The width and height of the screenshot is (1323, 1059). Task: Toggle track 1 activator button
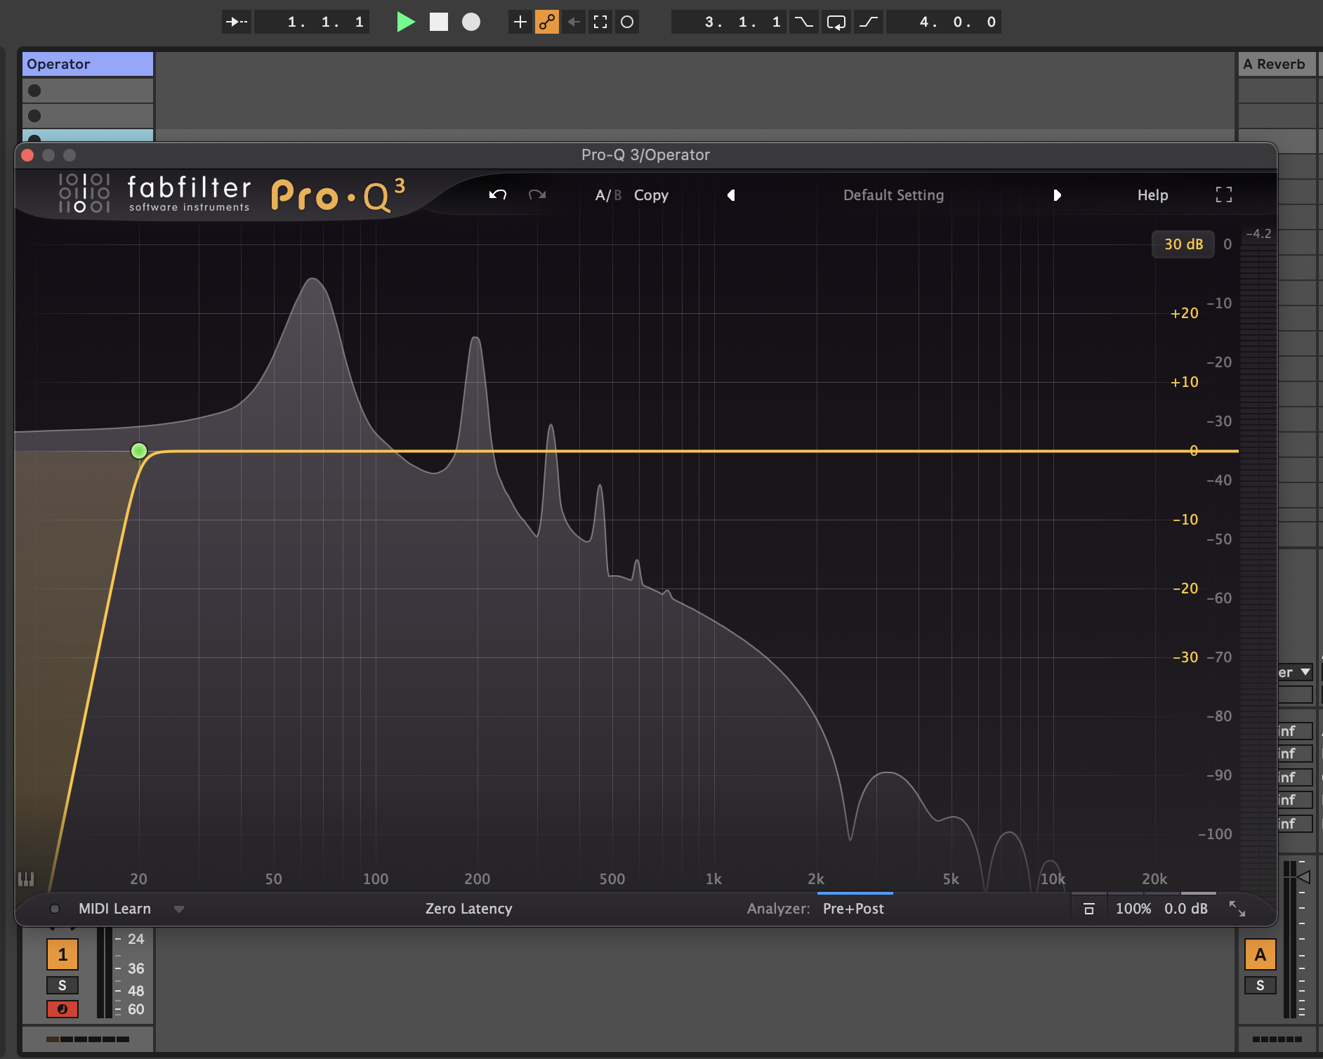[62, 954]
